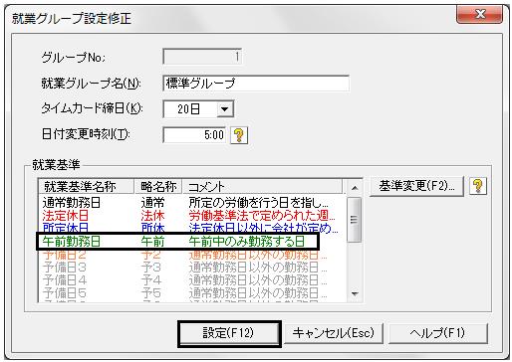
Task: Click the ヘルプ(F1) button
Action: point(438,333)
